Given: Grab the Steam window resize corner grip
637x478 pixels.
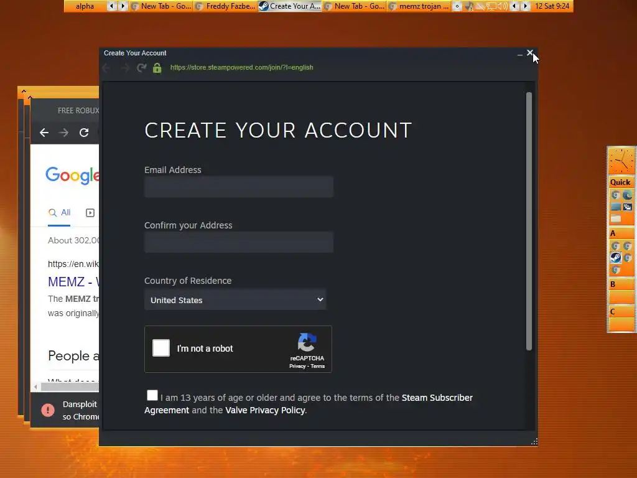Looking at the screenshot, I should pyautogui.click(x=534, y=442).
